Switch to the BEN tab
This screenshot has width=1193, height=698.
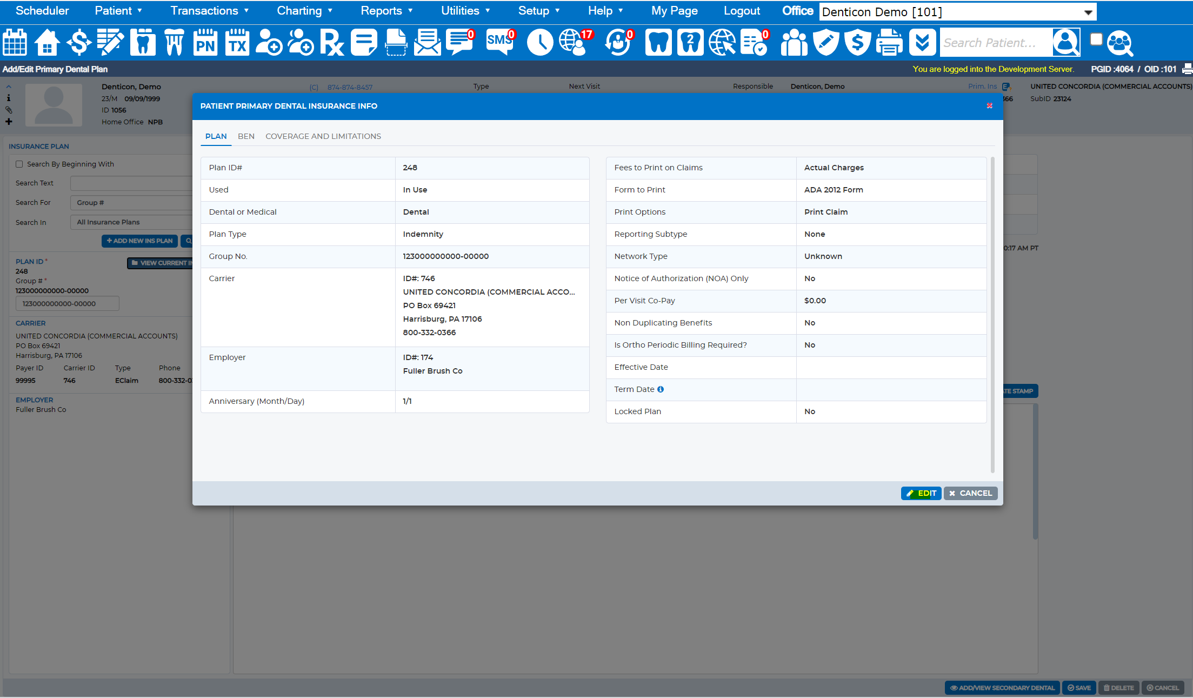coord(246,136)
